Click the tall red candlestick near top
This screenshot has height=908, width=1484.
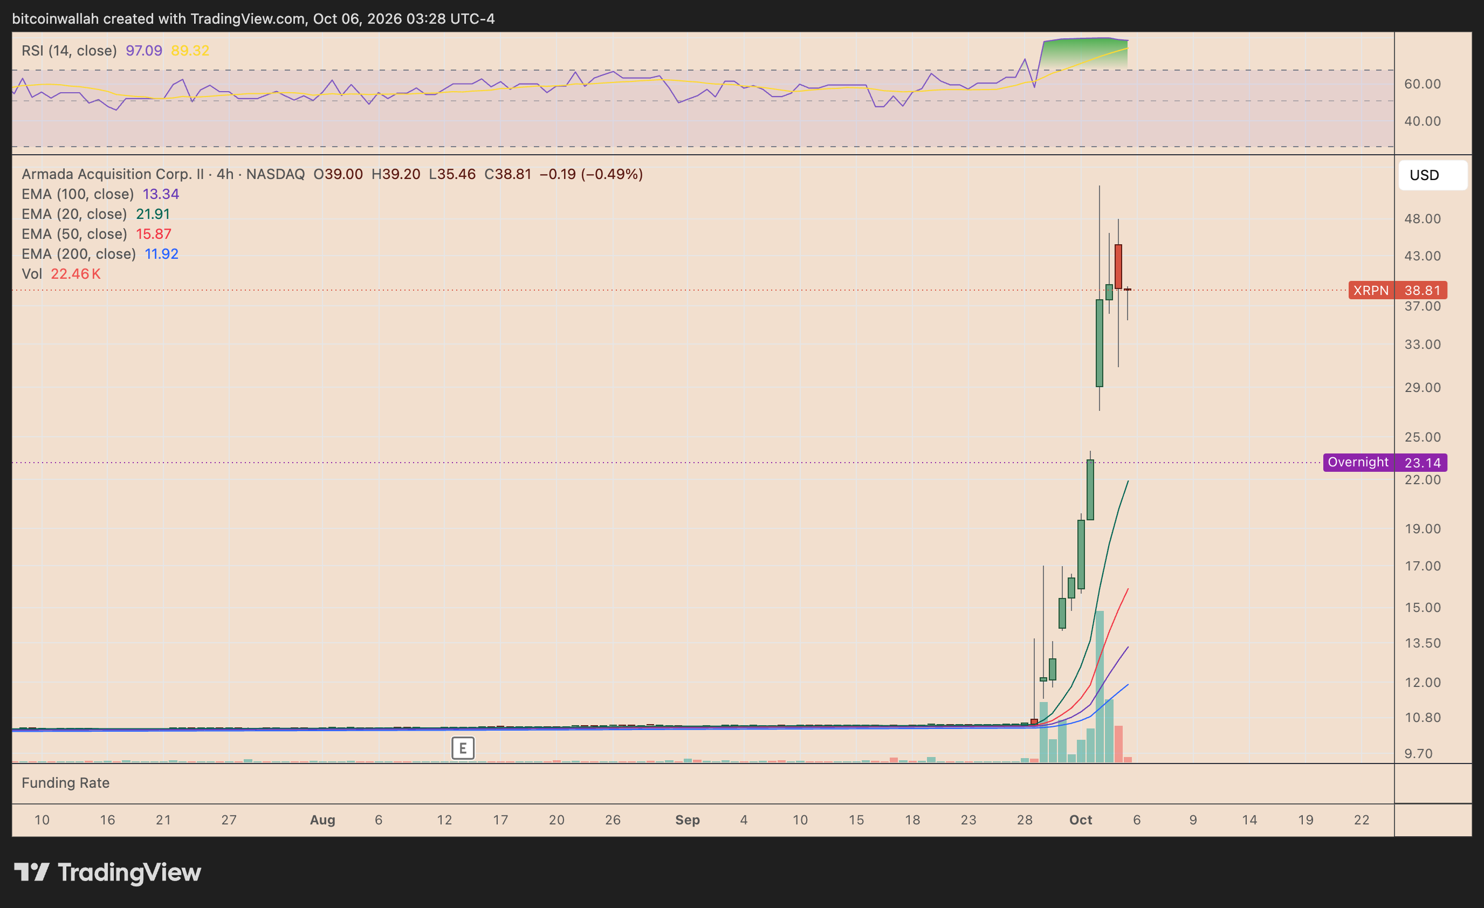point(1118,267)
